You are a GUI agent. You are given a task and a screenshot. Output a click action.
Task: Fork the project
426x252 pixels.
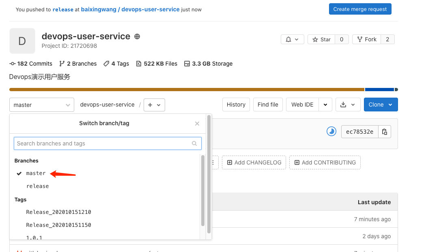click(367, 39)
